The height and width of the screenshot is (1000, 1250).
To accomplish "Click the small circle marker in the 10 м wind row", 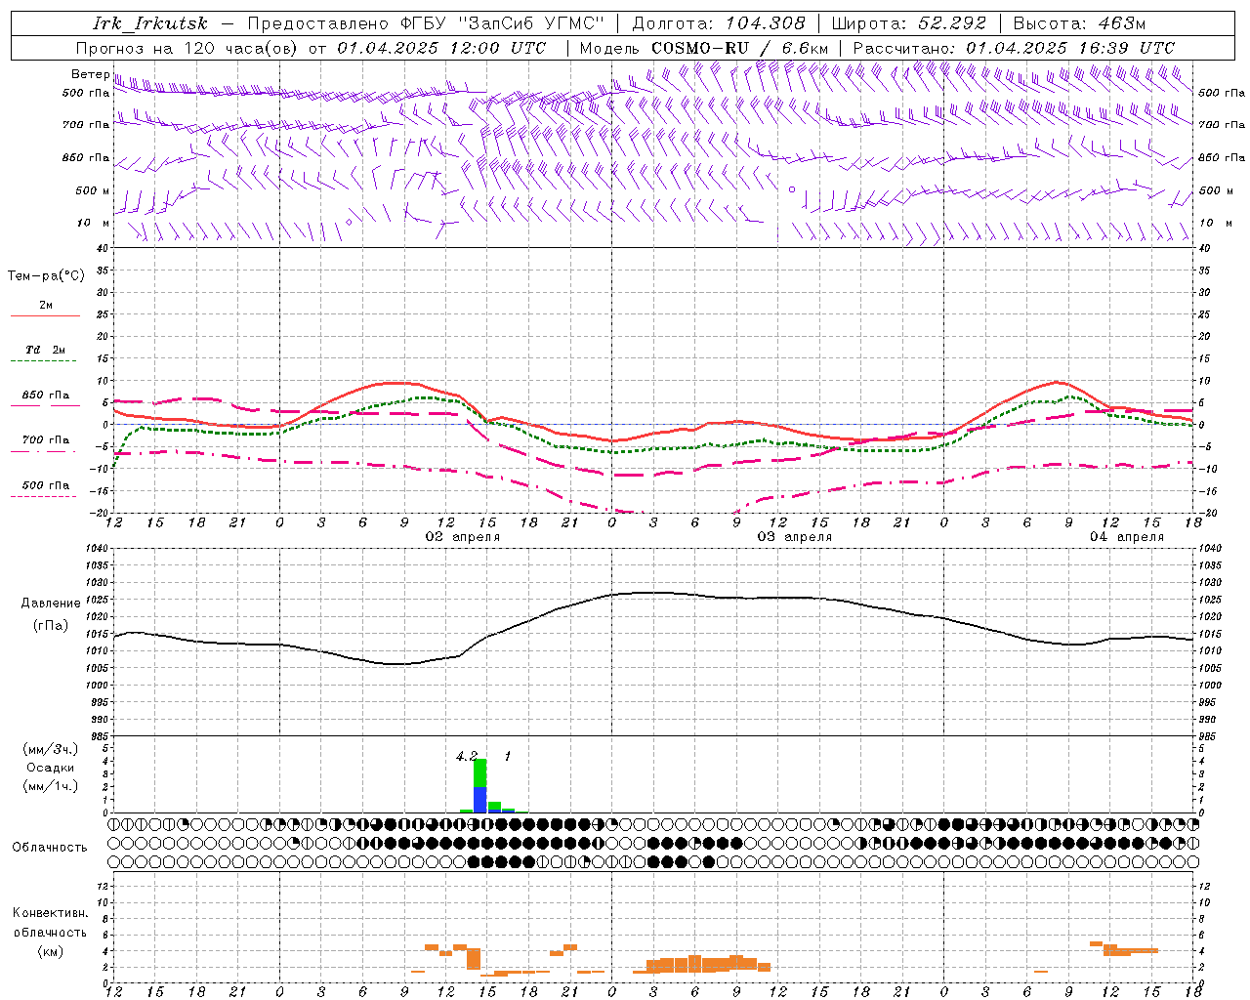I will click(x=349, y=222).
